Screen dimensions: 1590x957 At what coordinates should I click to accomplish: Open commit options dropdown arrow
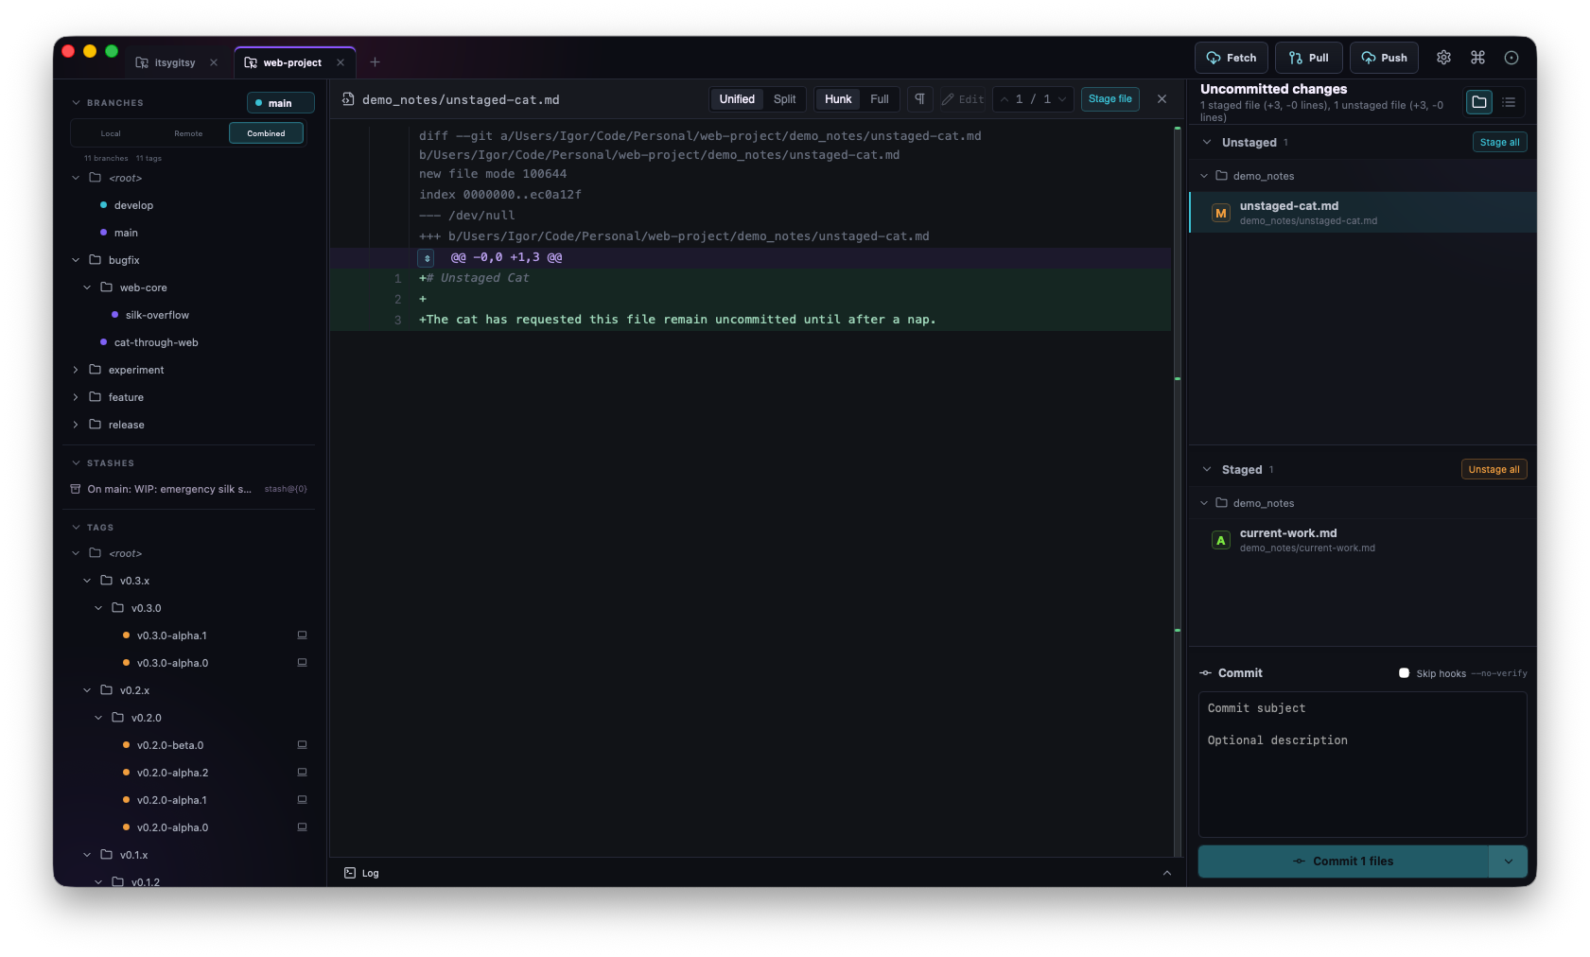coord(1509,861)
